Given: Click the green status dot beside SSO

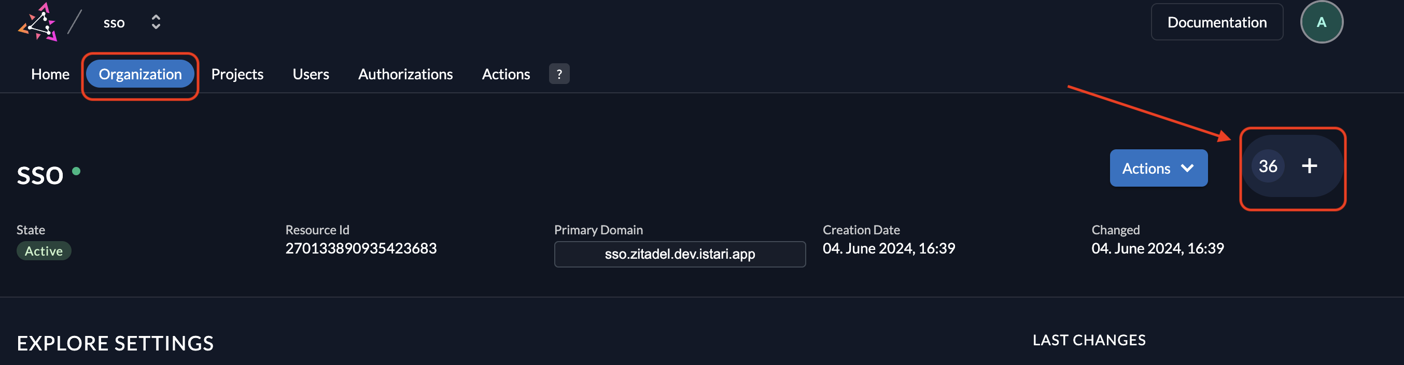Looking at the screenshot, I should [76, 172].
